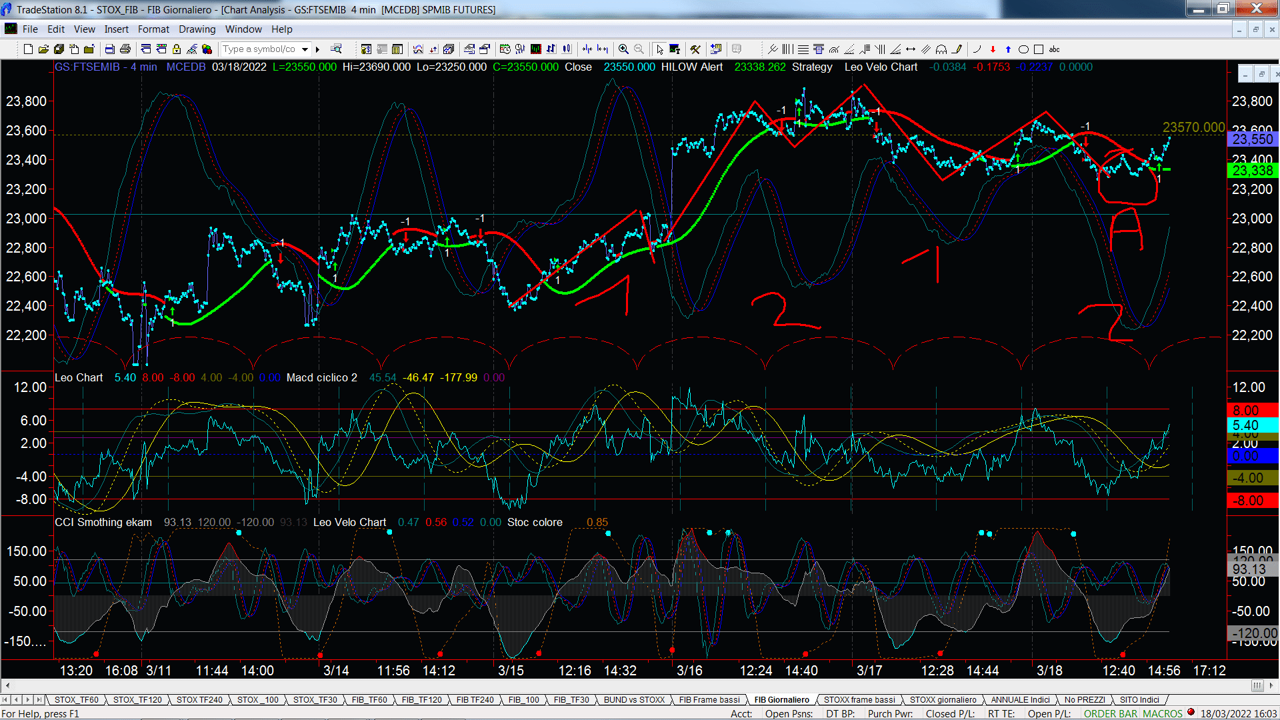
Task: Select the vertical lines drawing tool
Action: click(x=788, y=49)
